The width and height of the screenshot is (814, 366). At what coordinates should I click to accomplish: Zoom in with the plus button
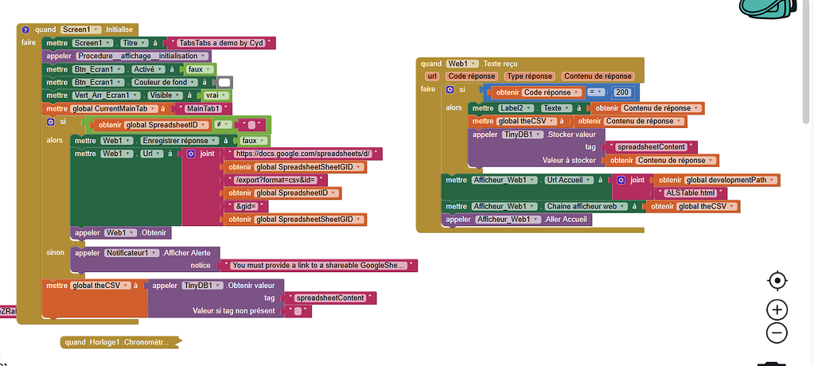[777, 310]
